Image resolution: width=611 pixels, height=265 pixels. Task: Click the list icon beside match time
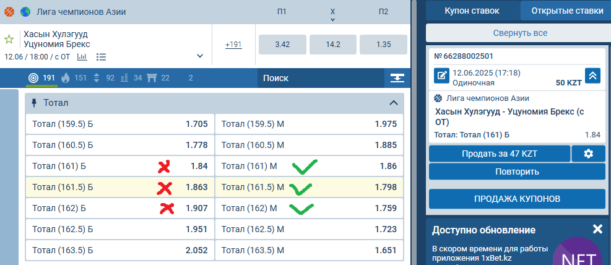pos(102,57)
